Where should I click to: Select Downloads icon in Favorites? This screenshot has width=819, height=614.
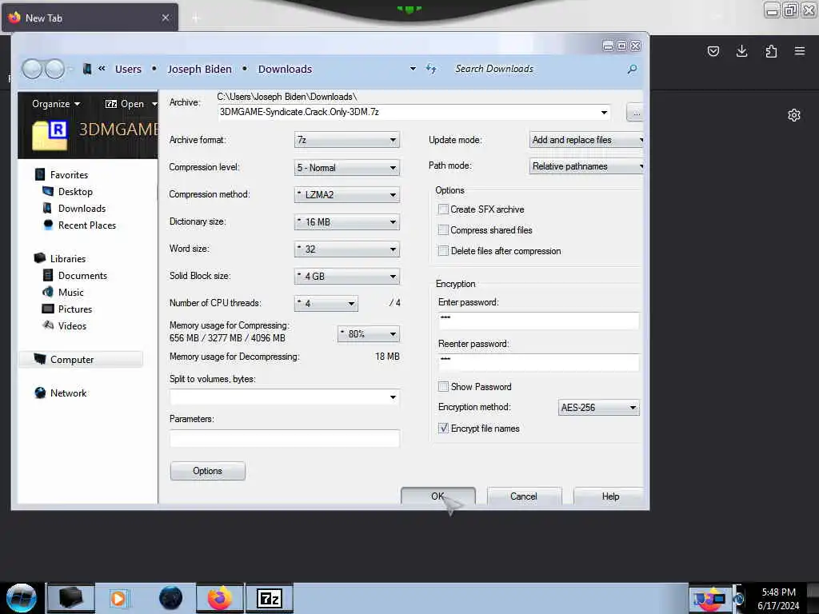pos(47,209)
